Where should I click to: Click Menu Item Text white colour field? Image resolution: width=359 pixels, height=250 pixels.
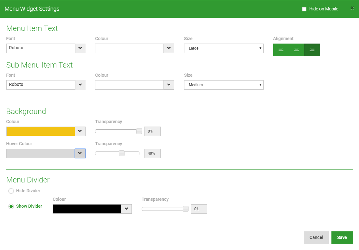129,48
